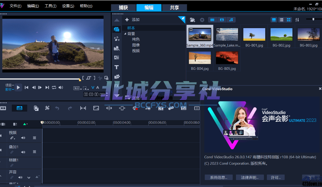322x187 pixels.
Task: Expand the 声音 track down arrow
Action: pyautogui.click(x=29, y=177)
